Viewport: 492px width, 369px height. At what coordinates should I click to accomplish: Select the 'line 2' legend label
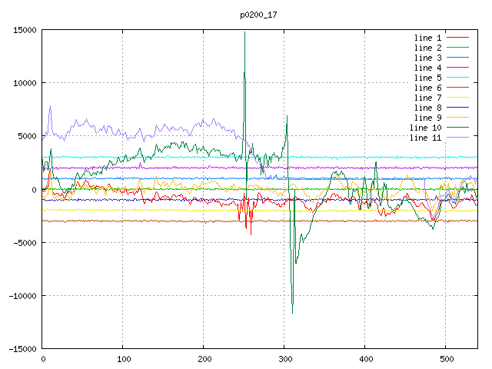click(427, 48)
